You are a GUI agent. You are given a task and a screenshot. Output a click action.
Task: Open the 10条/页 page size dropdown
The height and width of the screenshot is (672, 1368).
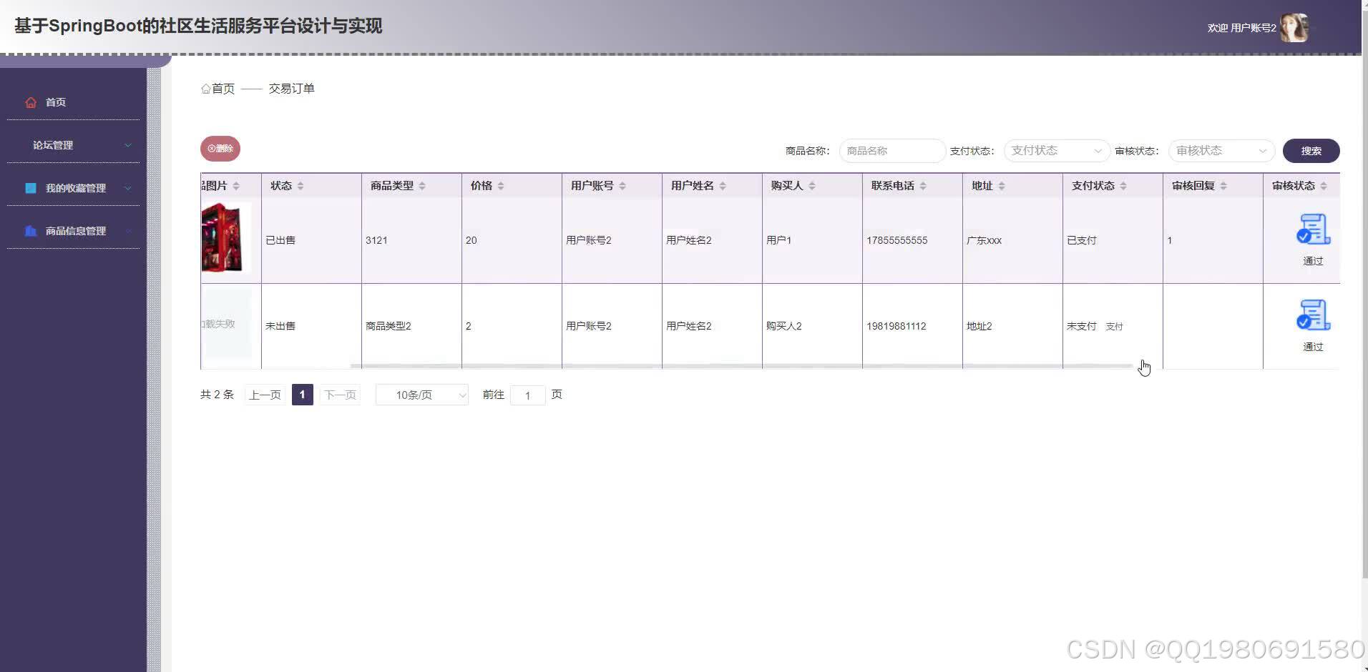[421, 394]
